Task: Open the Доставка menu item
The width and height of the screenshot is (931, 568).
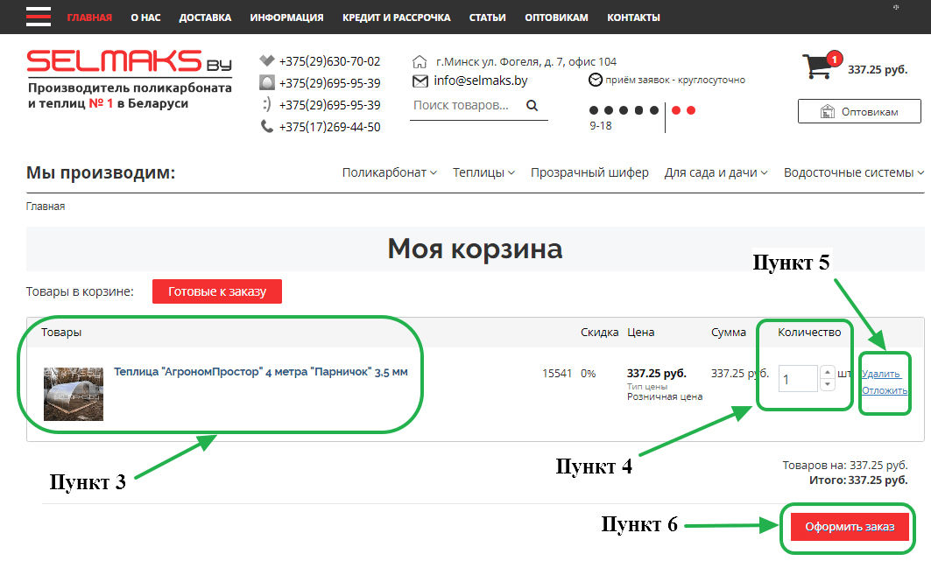Action: 205,18
